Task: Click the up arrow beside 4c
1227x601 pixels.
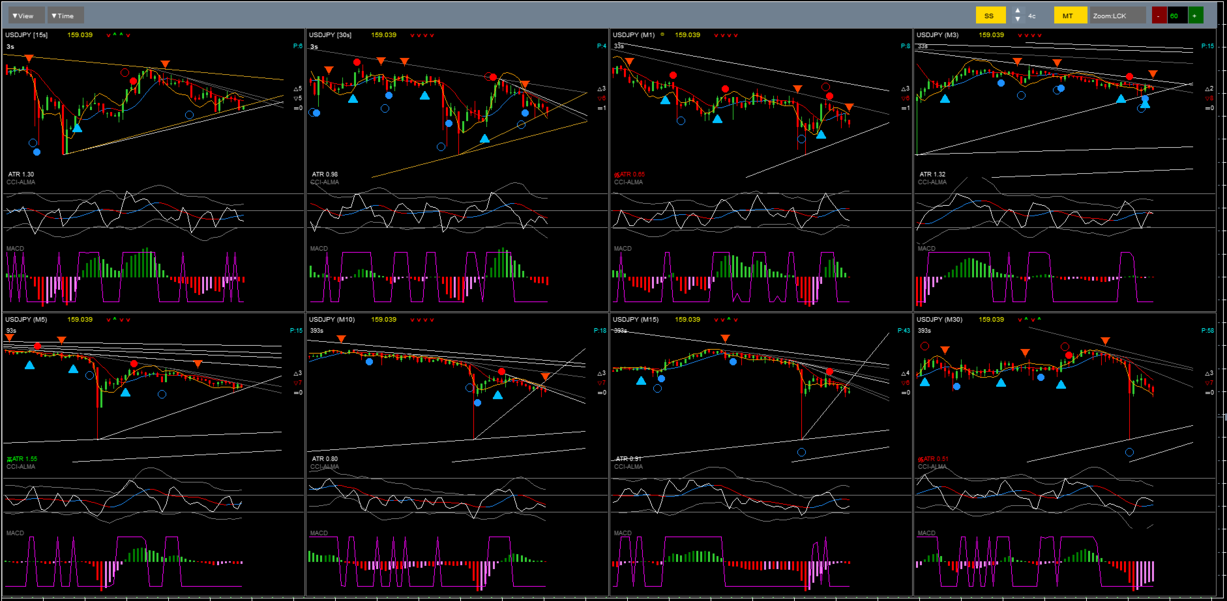Action: (1018, 11)
